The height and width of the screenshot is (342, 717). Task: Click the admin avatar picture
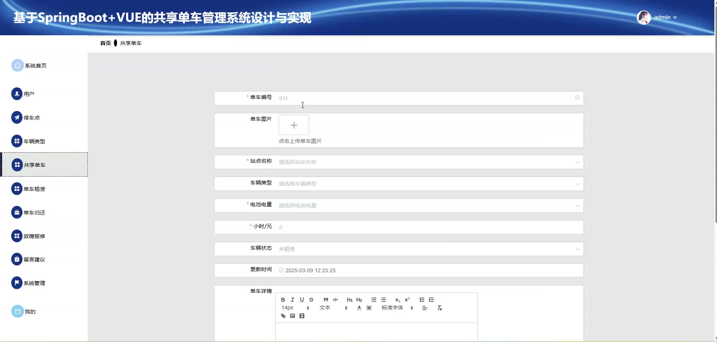click(644, 18)
